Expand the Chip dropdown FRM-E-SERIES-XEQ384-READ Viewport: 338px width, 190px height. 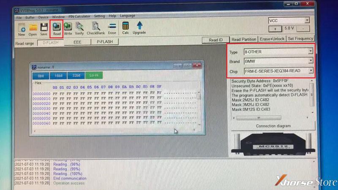[311, 70]
